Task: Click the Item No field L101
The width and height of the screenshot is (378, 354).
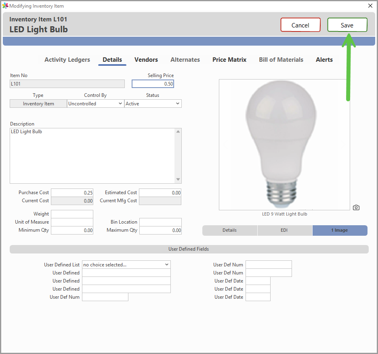Action: pos(67,84)
